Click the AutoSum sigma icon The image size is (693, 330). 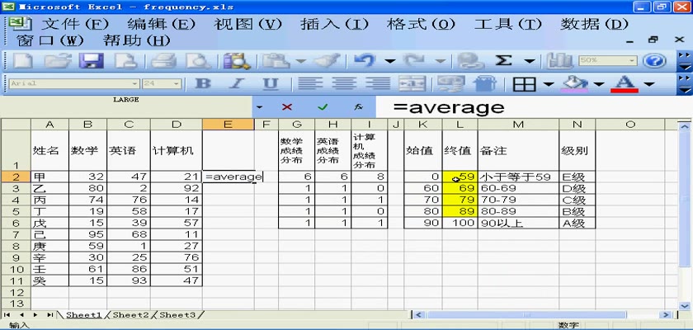pos(503,60)
